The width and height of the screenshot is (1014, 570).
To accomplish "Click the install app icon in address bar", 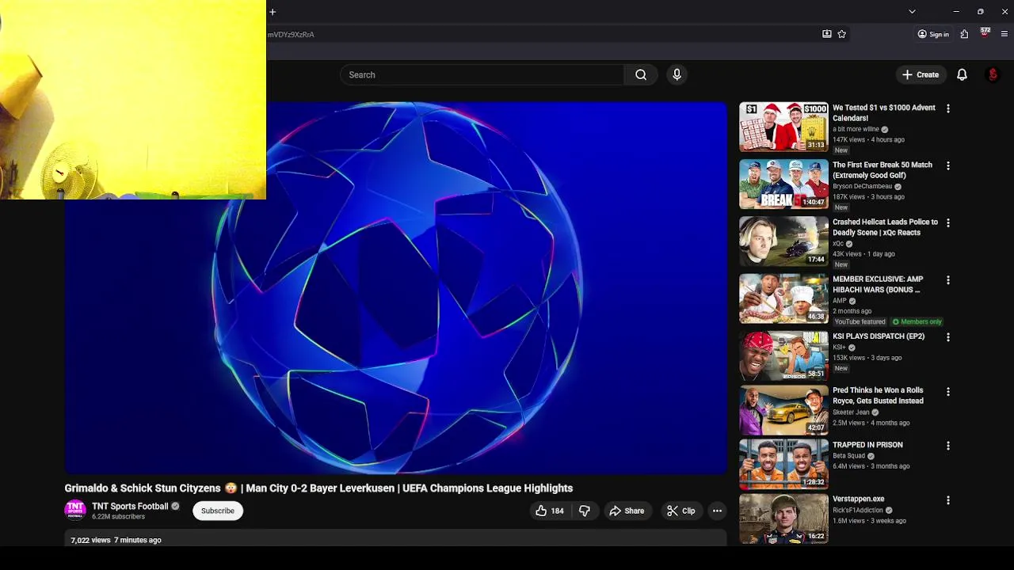I will pyautogui.click(x=826, y=34).
